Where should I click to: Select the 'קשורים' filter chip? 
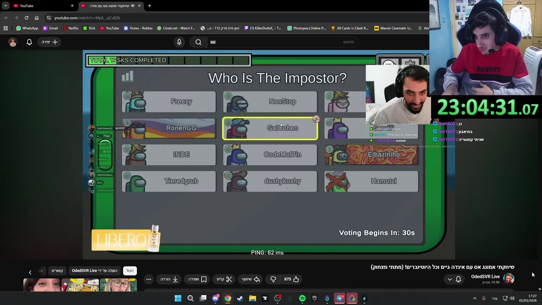tap(58, 271)
